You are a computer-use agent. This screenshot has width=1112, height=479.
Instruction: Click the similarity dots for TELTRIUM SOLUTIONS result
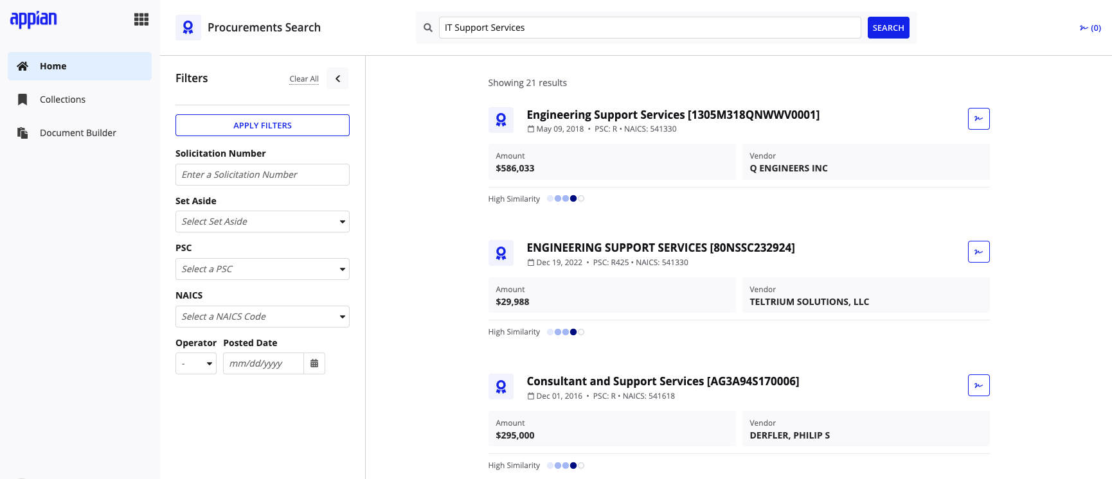pos(566,332)
